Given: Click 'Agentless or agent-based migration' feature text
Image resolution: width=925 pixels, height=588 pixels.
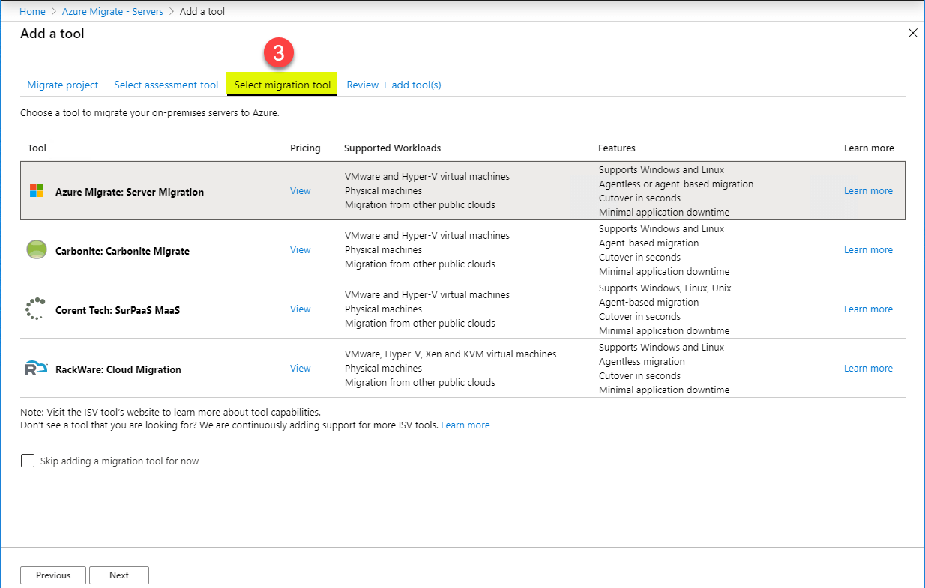Looking at the screenshot, I should (676, 184).
